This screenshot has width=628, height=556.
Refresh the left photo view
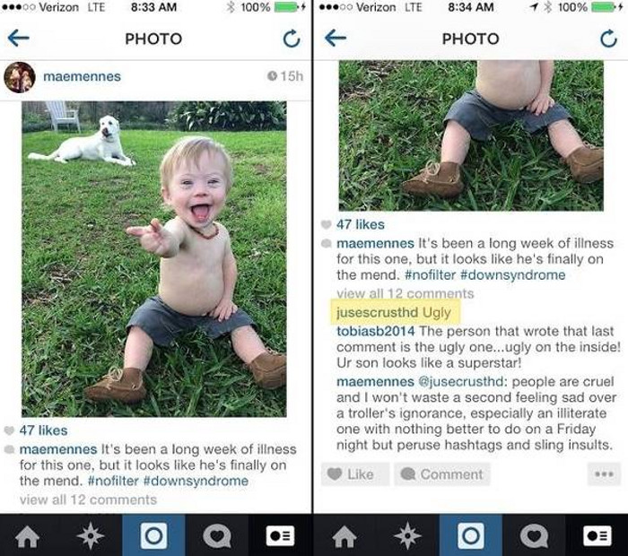click(x=292, y=39)
